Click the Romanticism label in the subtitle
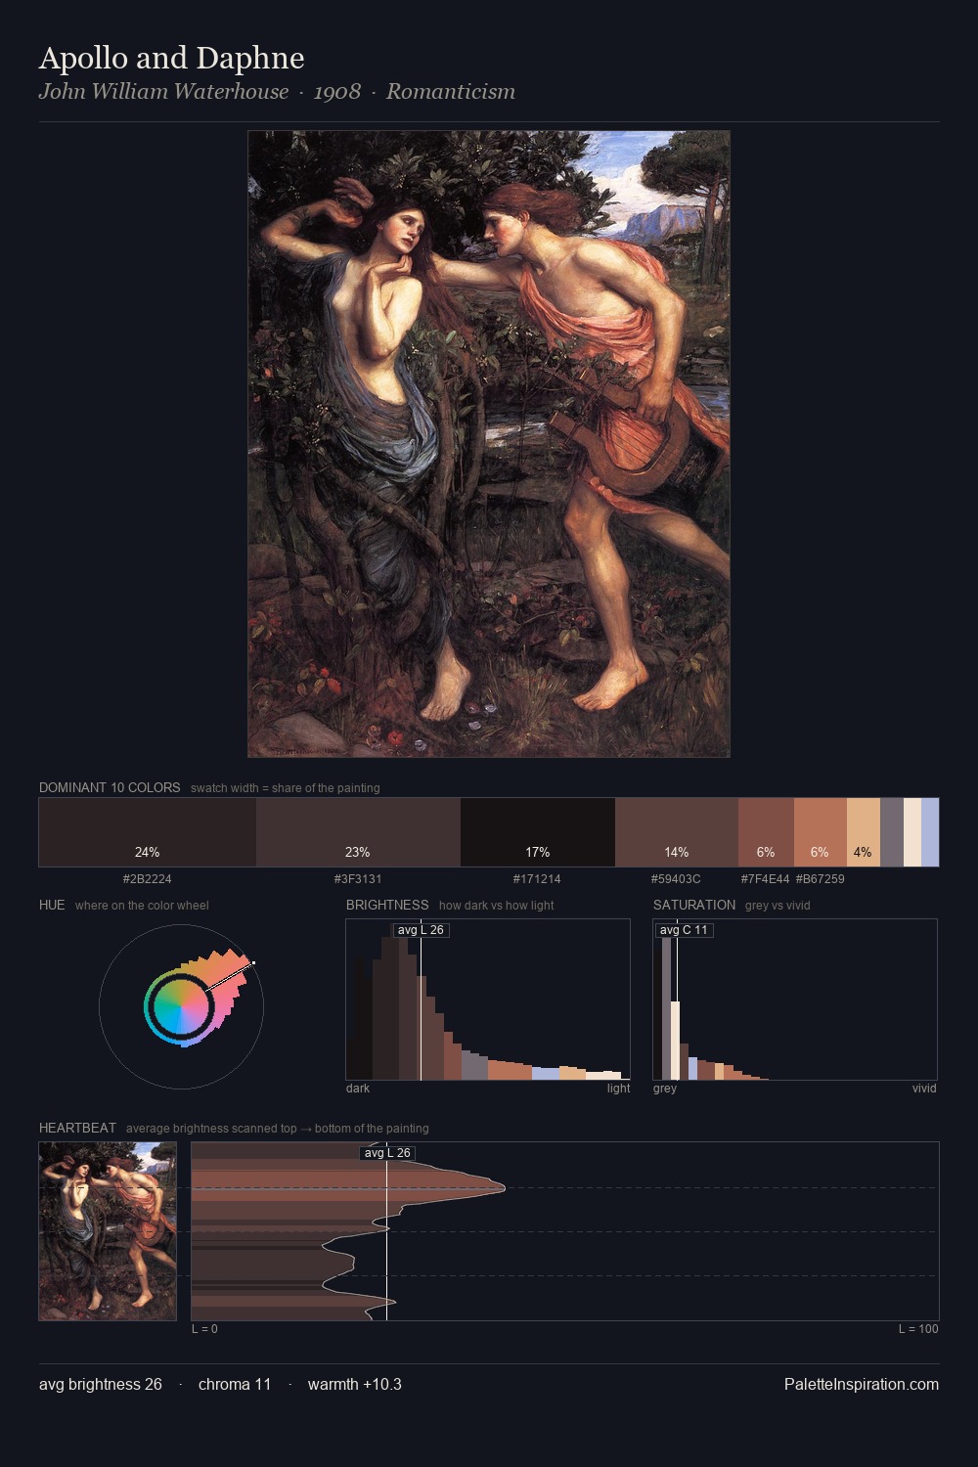This screenshot has height=1467, width=978. (x=451, y=92)
